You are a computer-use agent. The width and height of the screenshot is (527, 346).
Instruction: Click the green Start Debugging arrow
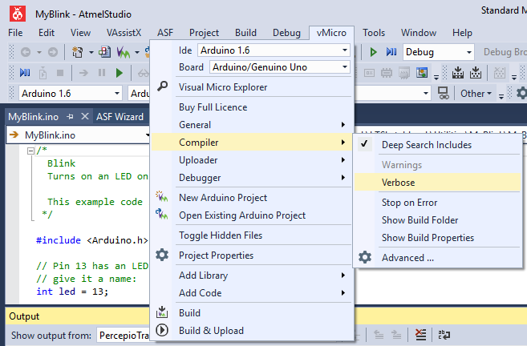click(x=373, y=52)
